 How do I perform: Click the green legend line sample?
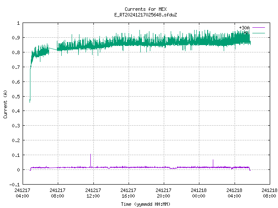pos(258,33)
